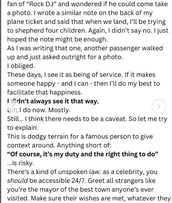Screen dimensions: 172x203
Task: Click "hoped the note might be enough."
Action: coord(57,39)
